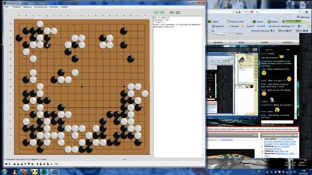Click the solid down triangle toolbar icon
The image size is (312, 175).
tap(25, 164)
